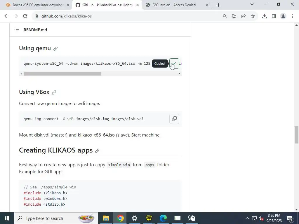The width and height of the screenshot is (299, 224).
Task: Open a new browser tab
Action: pos(218,5)
